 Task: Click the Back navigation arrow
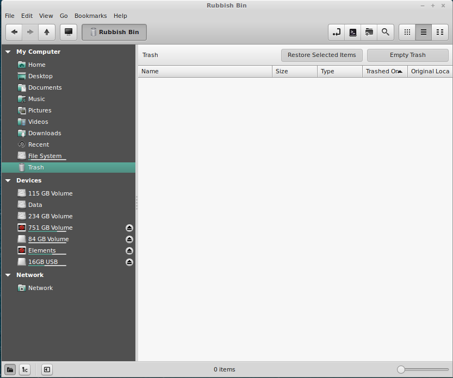(14, 32)
